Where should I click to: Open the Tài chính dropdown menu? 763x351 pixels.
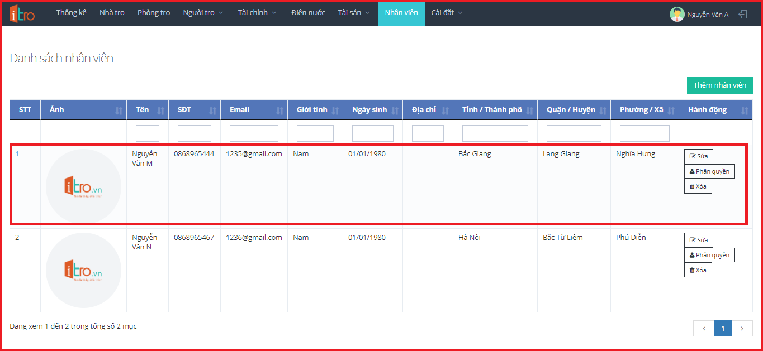click(257, 13)
